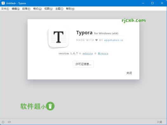
Task: Open the 段落(P) menu
Action: [26, 9]
